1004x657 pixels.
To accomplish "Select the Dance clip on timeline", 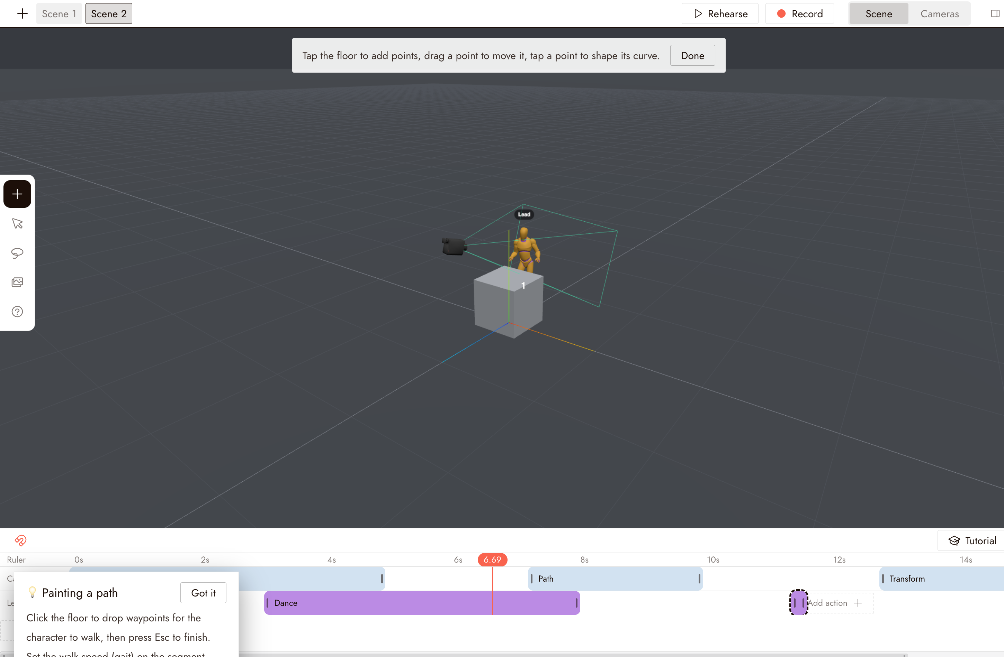I will [x=422, y=603].
